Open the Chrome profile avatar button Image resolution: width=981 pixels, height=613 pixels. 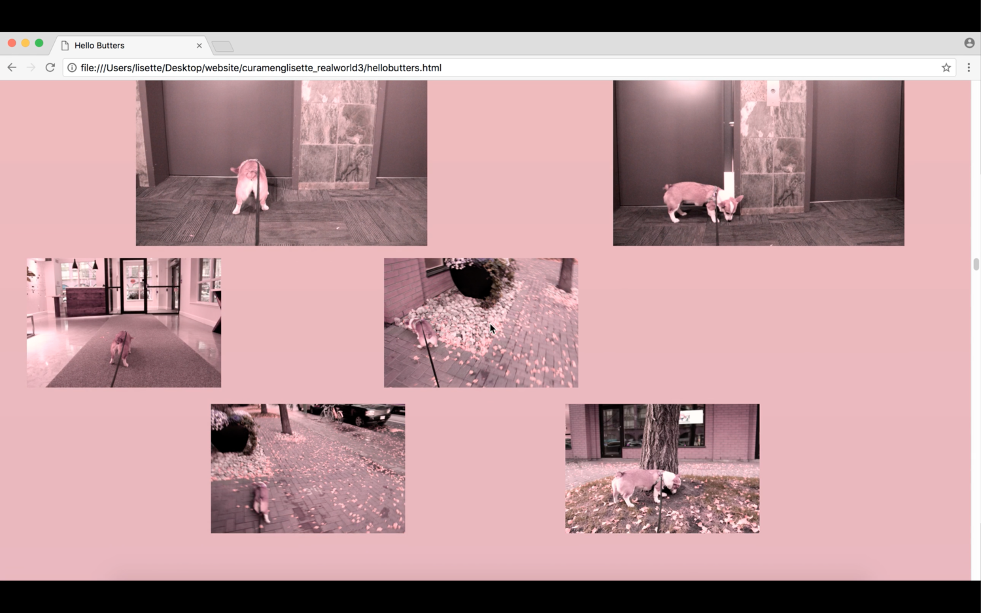[x=969, y=43]
